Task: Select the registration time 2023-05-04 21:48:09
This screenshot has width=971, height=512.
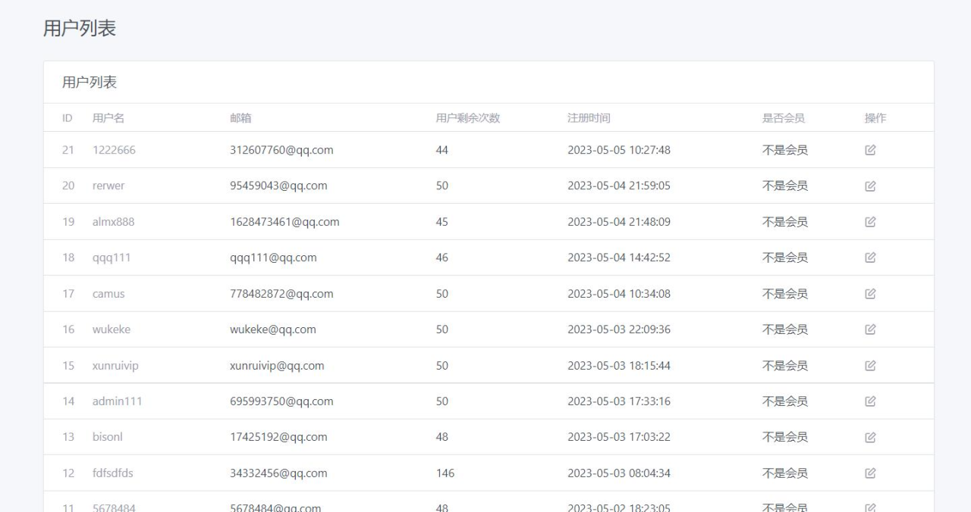Action: pyautogui.click(x=619, y=222)
